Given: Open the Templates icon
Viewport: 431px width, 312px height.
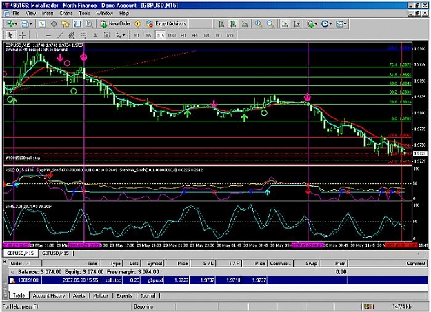Looking at the screenshot, I should tap(339, 24).
